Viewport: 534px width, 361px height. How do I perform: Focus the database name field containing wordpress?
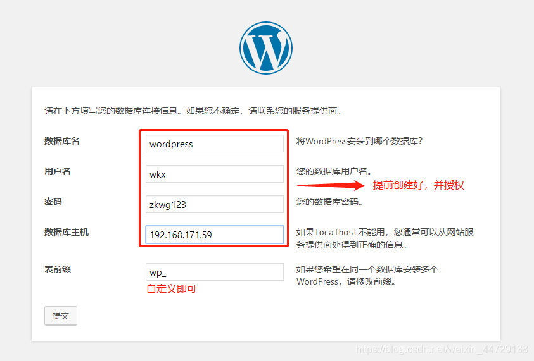pyautogui.click(x=215, y=144)
